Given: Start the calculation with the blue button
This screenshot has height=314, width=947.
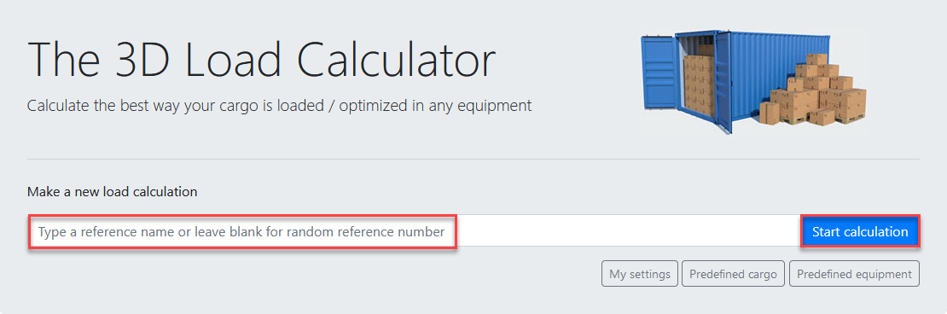Looking at the screenshot, I should coord(860,231).
